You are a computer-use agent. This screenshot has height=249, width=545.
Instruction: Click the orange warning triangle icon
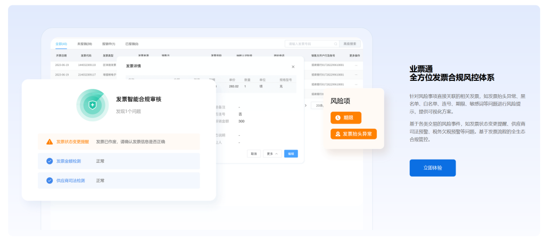49,142
